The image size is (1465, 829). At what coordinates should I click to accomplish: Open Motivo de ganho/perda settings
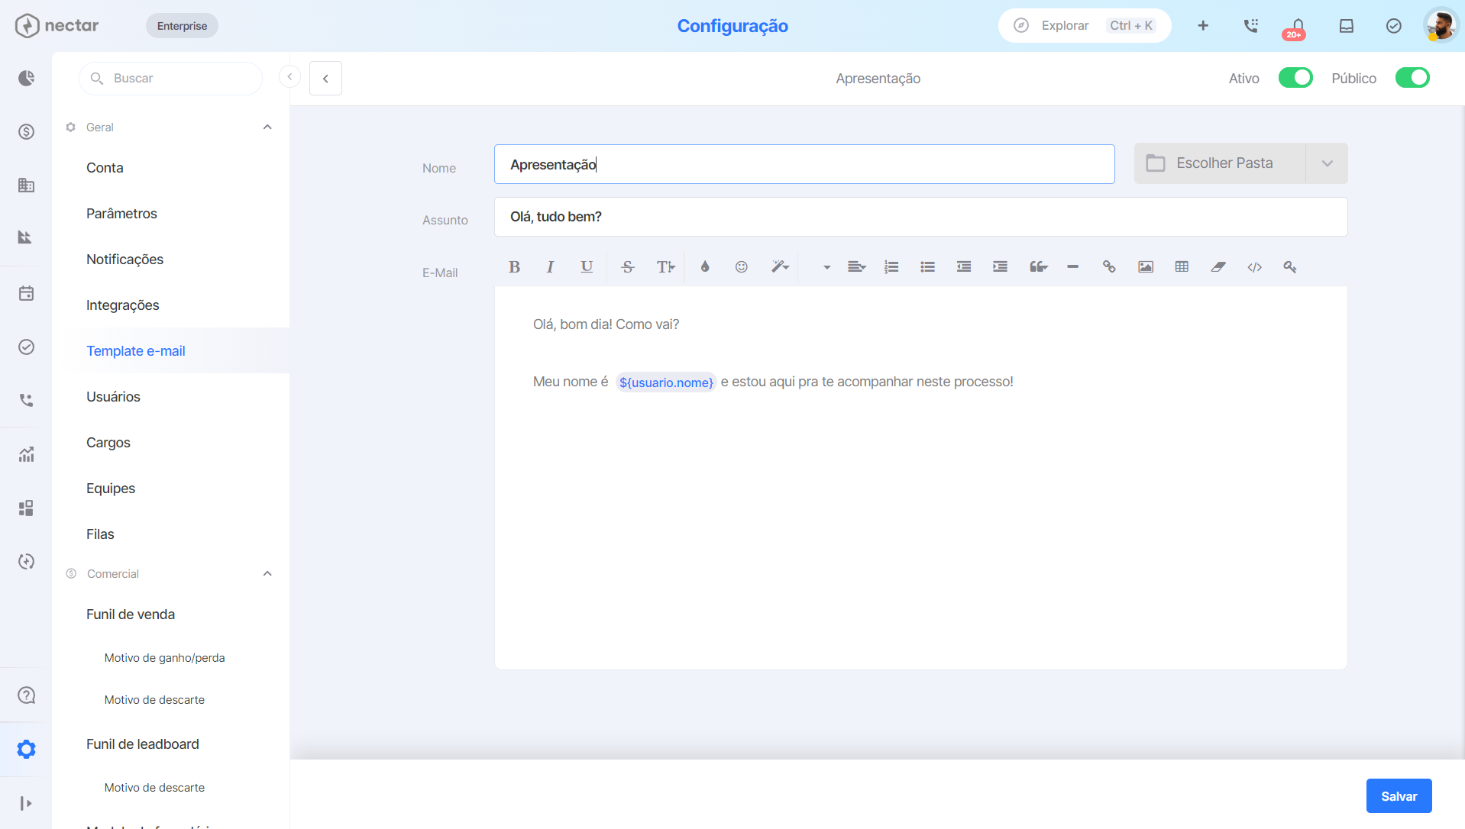tap(164, 658)
